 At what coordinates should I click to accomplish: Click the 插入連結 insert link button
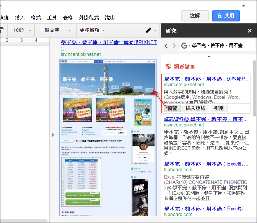[195, 108]
